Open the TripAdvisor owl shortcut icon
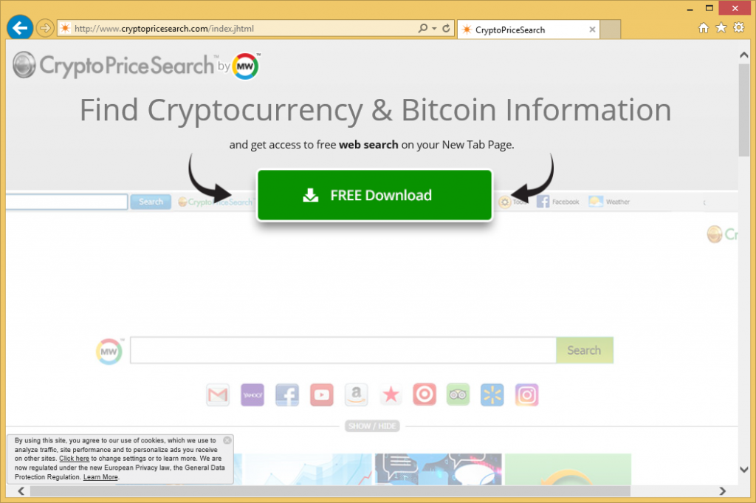This screenshot has width=756, height=503. (x=458, y=395)
